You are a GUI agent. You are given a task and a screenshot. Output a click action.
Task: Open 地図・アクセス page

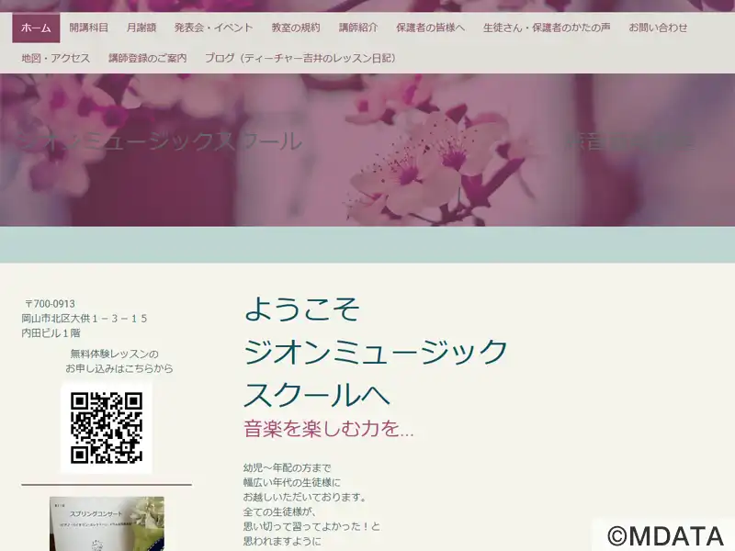(x=56, y=58)
